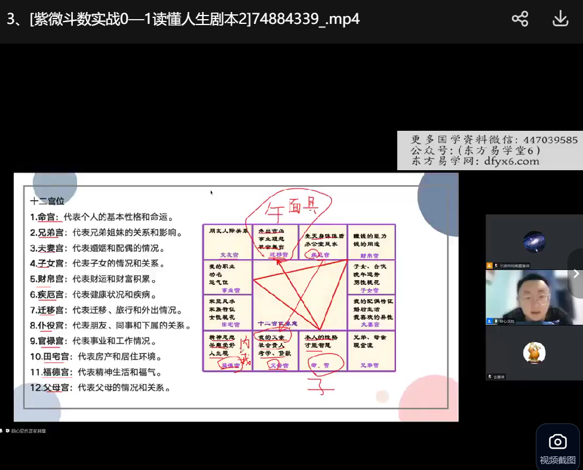Image resolution: width=583 pixels, height=470 pixels.
Task: Select the presenter's webcam video tile
Action: pyautogui.click(x=533, y=297)
